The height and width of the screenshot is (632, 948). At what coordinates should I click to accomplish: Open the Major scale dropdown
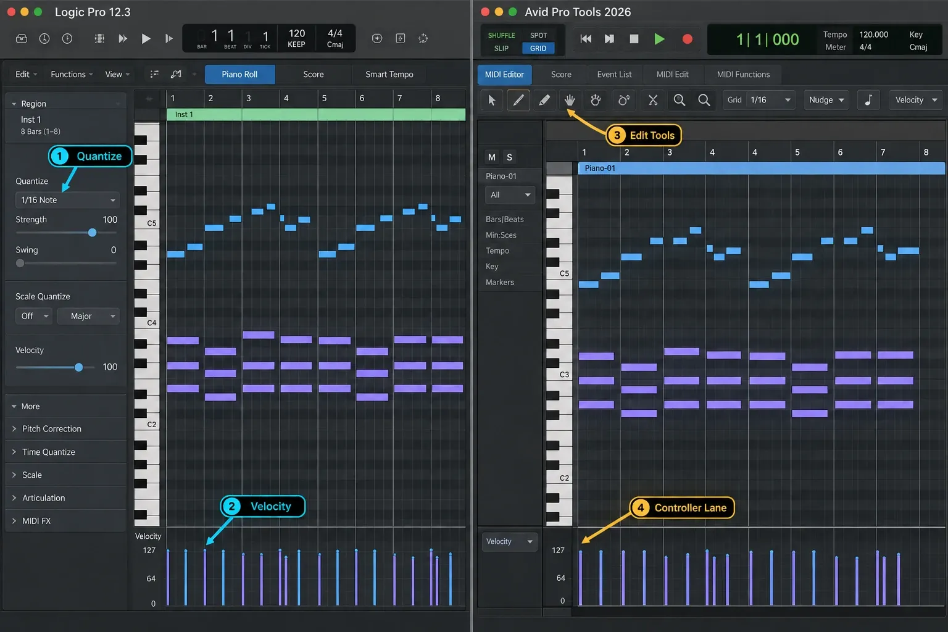(88, 316)
